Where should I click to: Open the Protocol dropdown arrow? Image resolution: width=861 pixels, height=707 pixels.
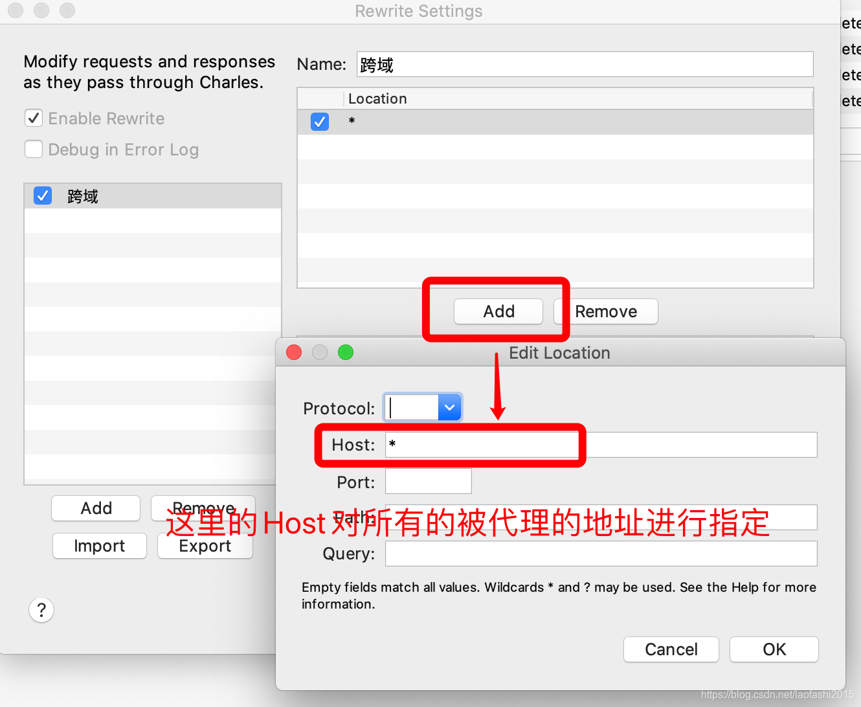(449, 408)
